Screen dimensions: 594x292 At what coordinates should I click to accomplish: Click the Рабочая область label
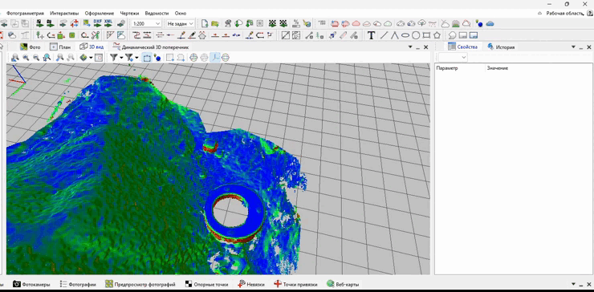click(x=564, y=14)
